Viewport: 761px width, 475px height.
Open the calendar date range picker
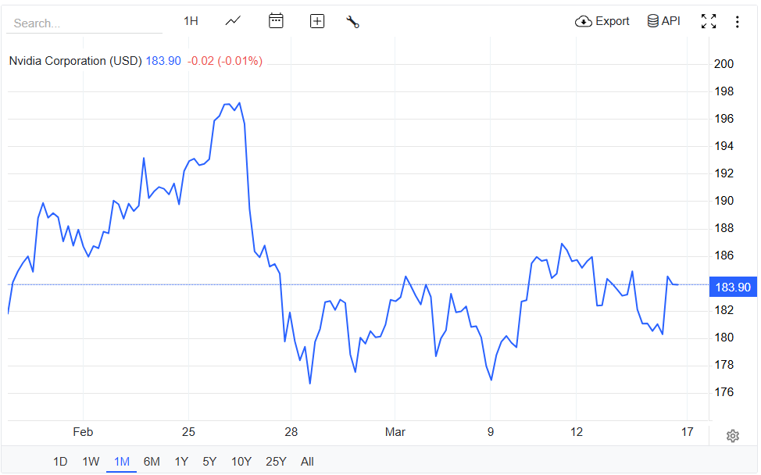pyautogui.click(x=276, y=21)
